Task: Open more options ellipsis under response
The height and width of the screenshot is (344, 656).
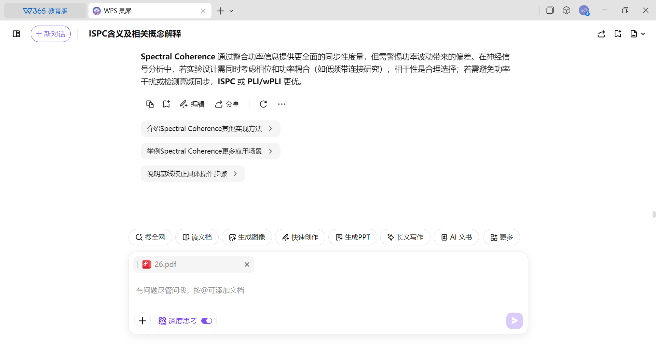Action: coord(282,104)
